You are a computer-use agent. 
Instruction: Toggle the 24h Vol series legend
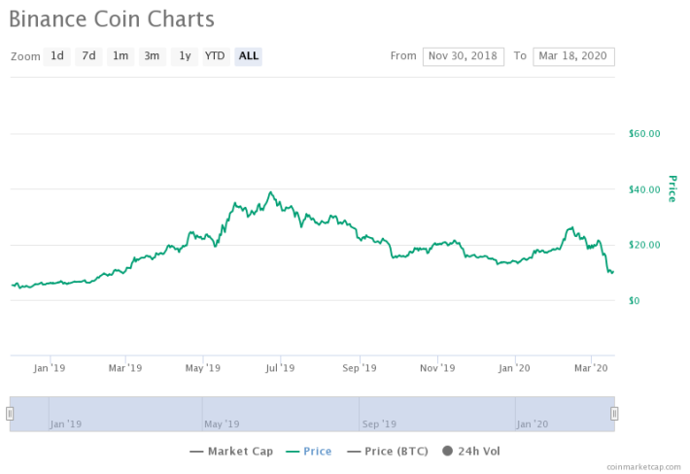click(471, 451)
